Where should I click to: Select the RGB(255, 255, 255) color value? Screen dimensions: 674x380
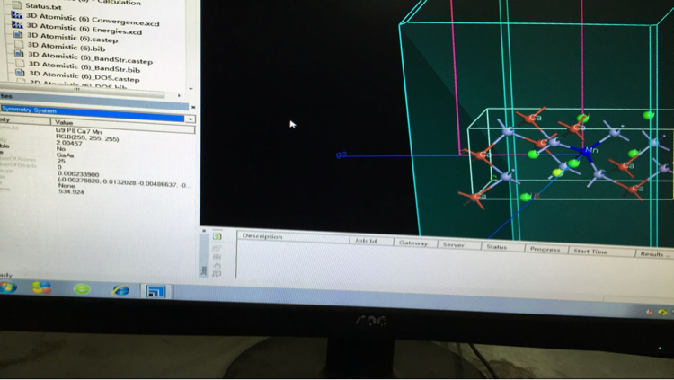[87, 137]
